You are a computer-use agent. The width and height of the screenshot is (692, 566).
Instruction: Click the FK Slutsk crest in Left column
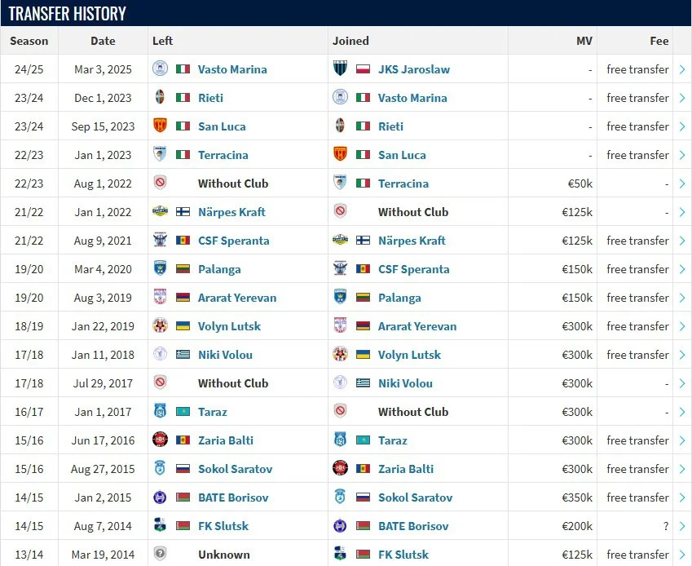tap(160, 526)
